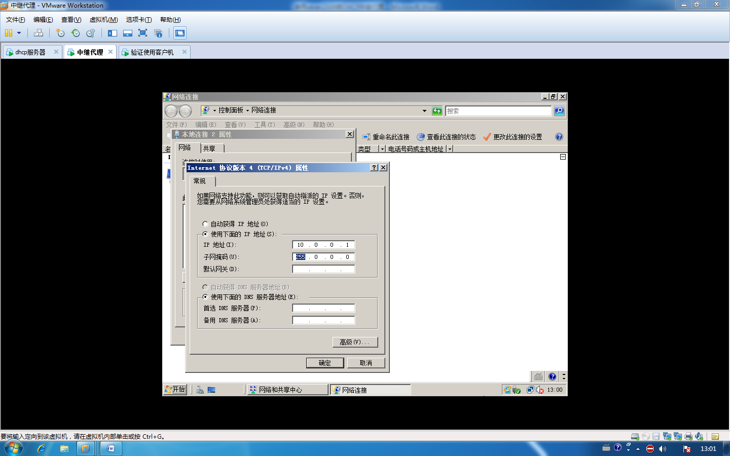This screenshot has width=730, height=456.
Task: Toggle the thumbnail bar view icon
Action: click(128, 33)
